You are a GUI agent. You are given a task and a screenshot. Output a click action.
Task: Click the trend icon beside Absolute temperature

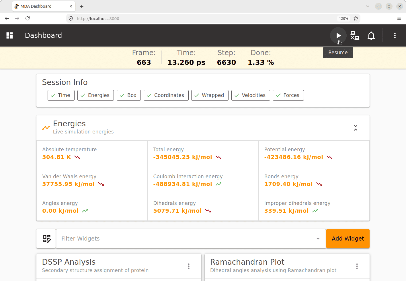coord(77,157)
